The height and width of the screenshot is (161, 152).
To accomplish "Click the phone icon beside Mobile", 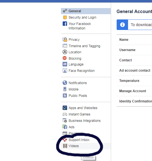I will click(x=65, y=89).
